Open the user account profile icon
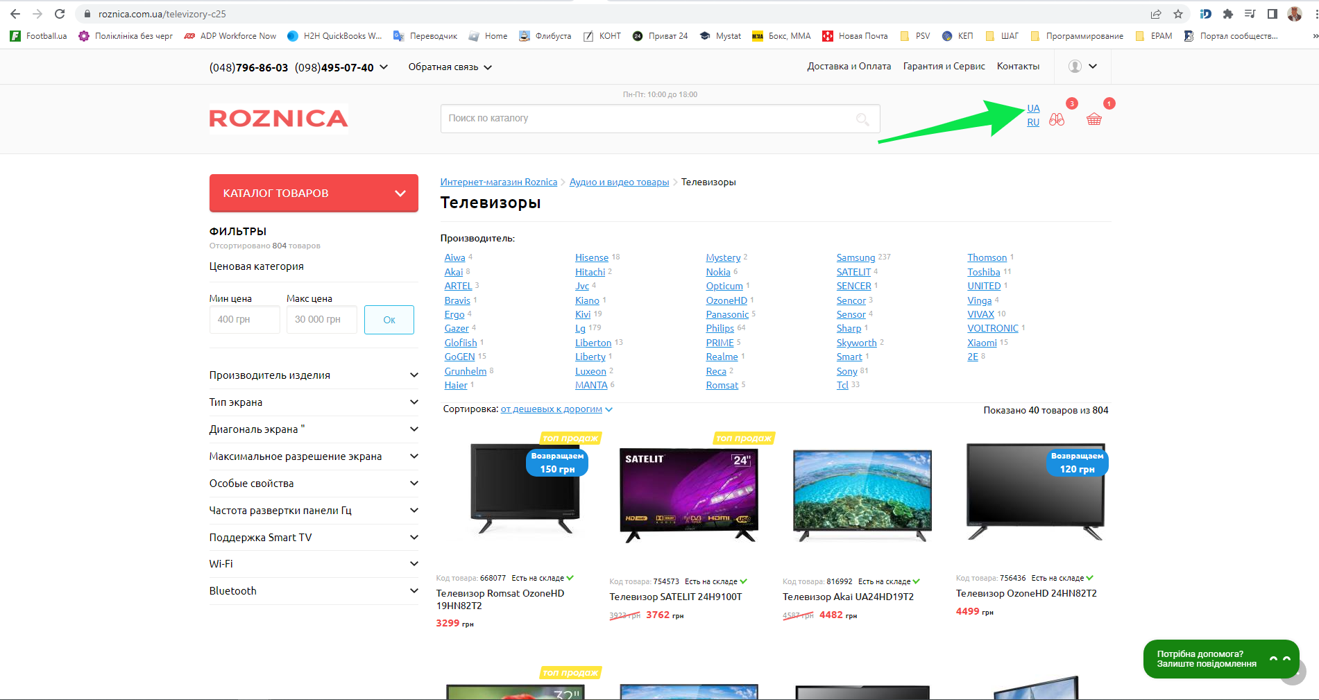Image resolution: width=1319 pixels, height=700 pixels. (x=1075, y=67)
